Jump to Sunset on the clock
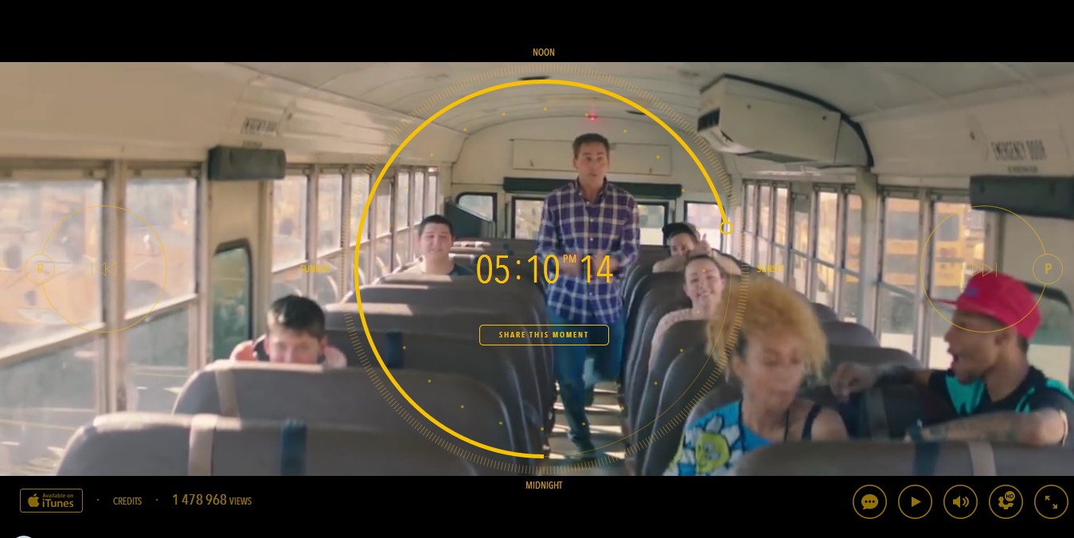This screenshot has height=538, width=1074. point(769,269)
